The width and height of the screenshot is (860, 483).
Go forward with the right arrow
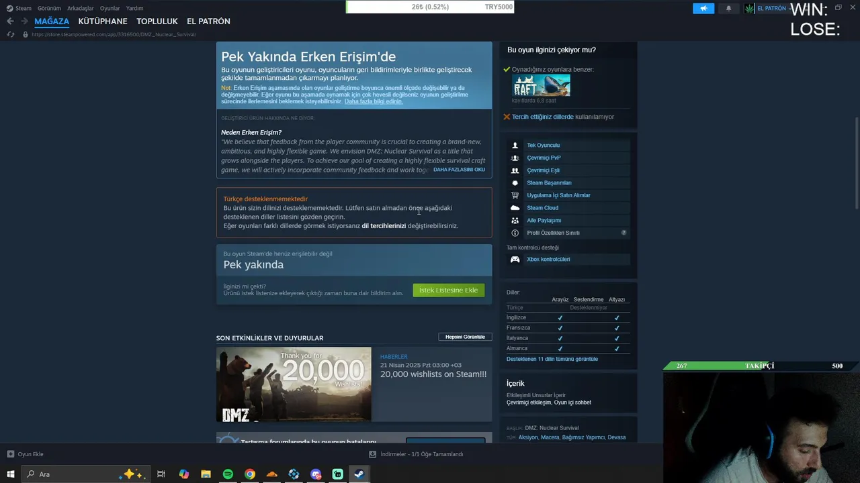point(24,21)
